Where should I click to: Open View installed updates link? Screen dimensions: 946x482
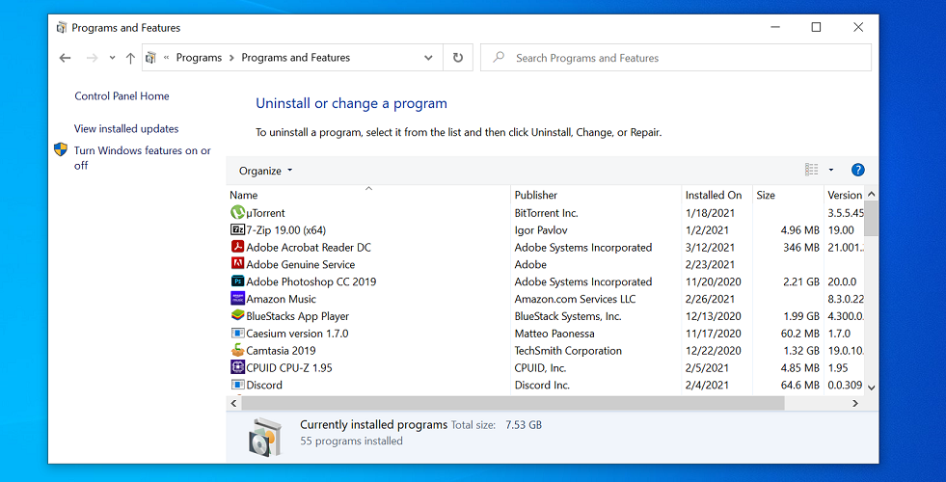pos(126,128)
